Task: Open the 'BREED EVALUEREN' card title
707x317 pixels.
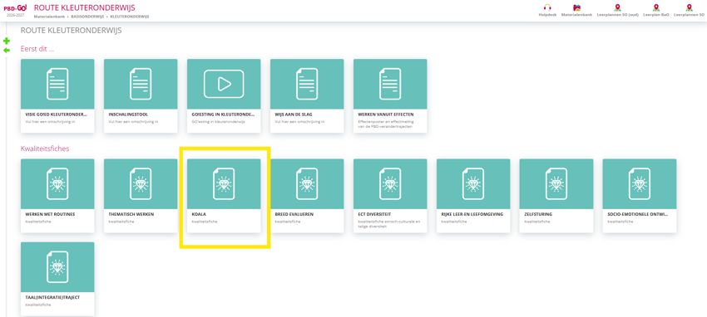Action: point(294,214)
